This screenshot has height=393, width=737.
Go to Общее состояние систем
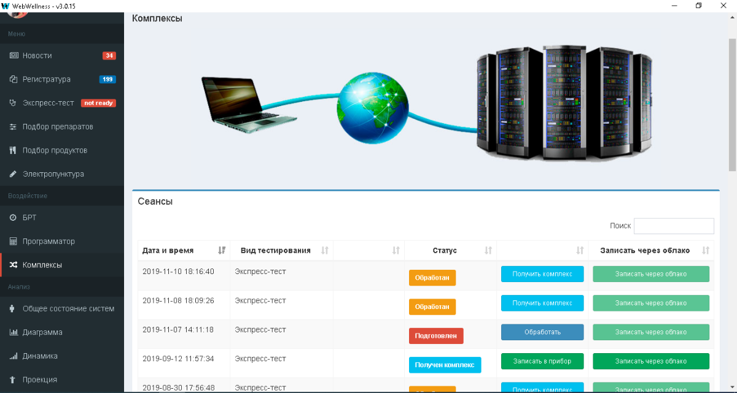click(62, 308)
